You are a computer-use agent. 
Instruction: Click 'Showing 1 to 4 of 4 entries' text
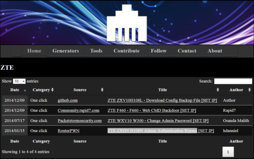tap(26, 152)
